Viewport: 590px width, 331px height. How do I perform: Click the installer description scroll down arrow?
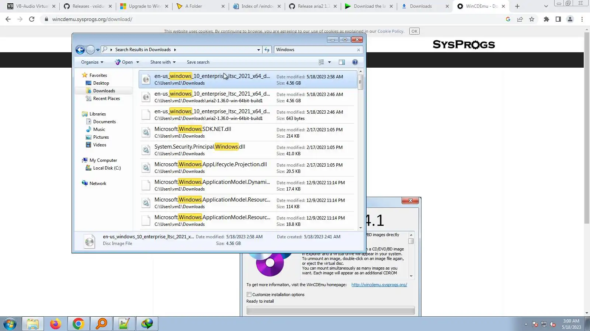point(411,276)
